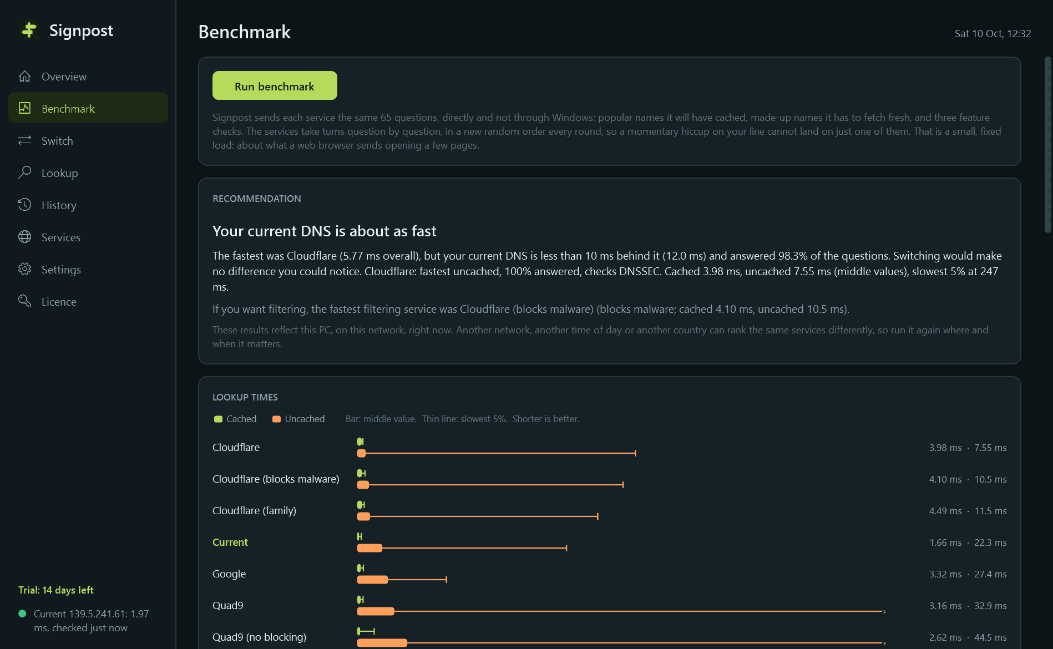1053x649 pixels.
Task: Click the Trial: 14 days left link
Action: [x=55, y=590]
